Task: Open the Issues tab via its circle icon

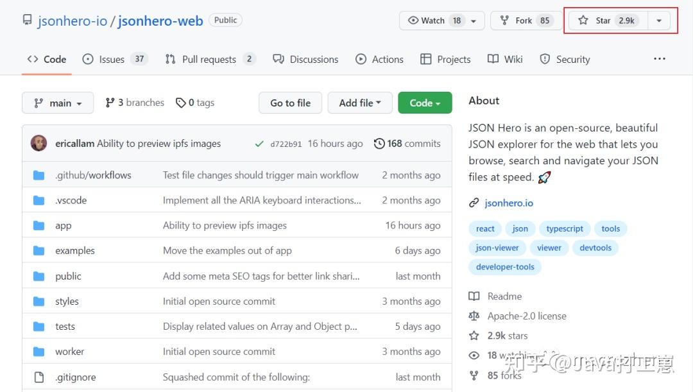Action: [x=87, y=59]
